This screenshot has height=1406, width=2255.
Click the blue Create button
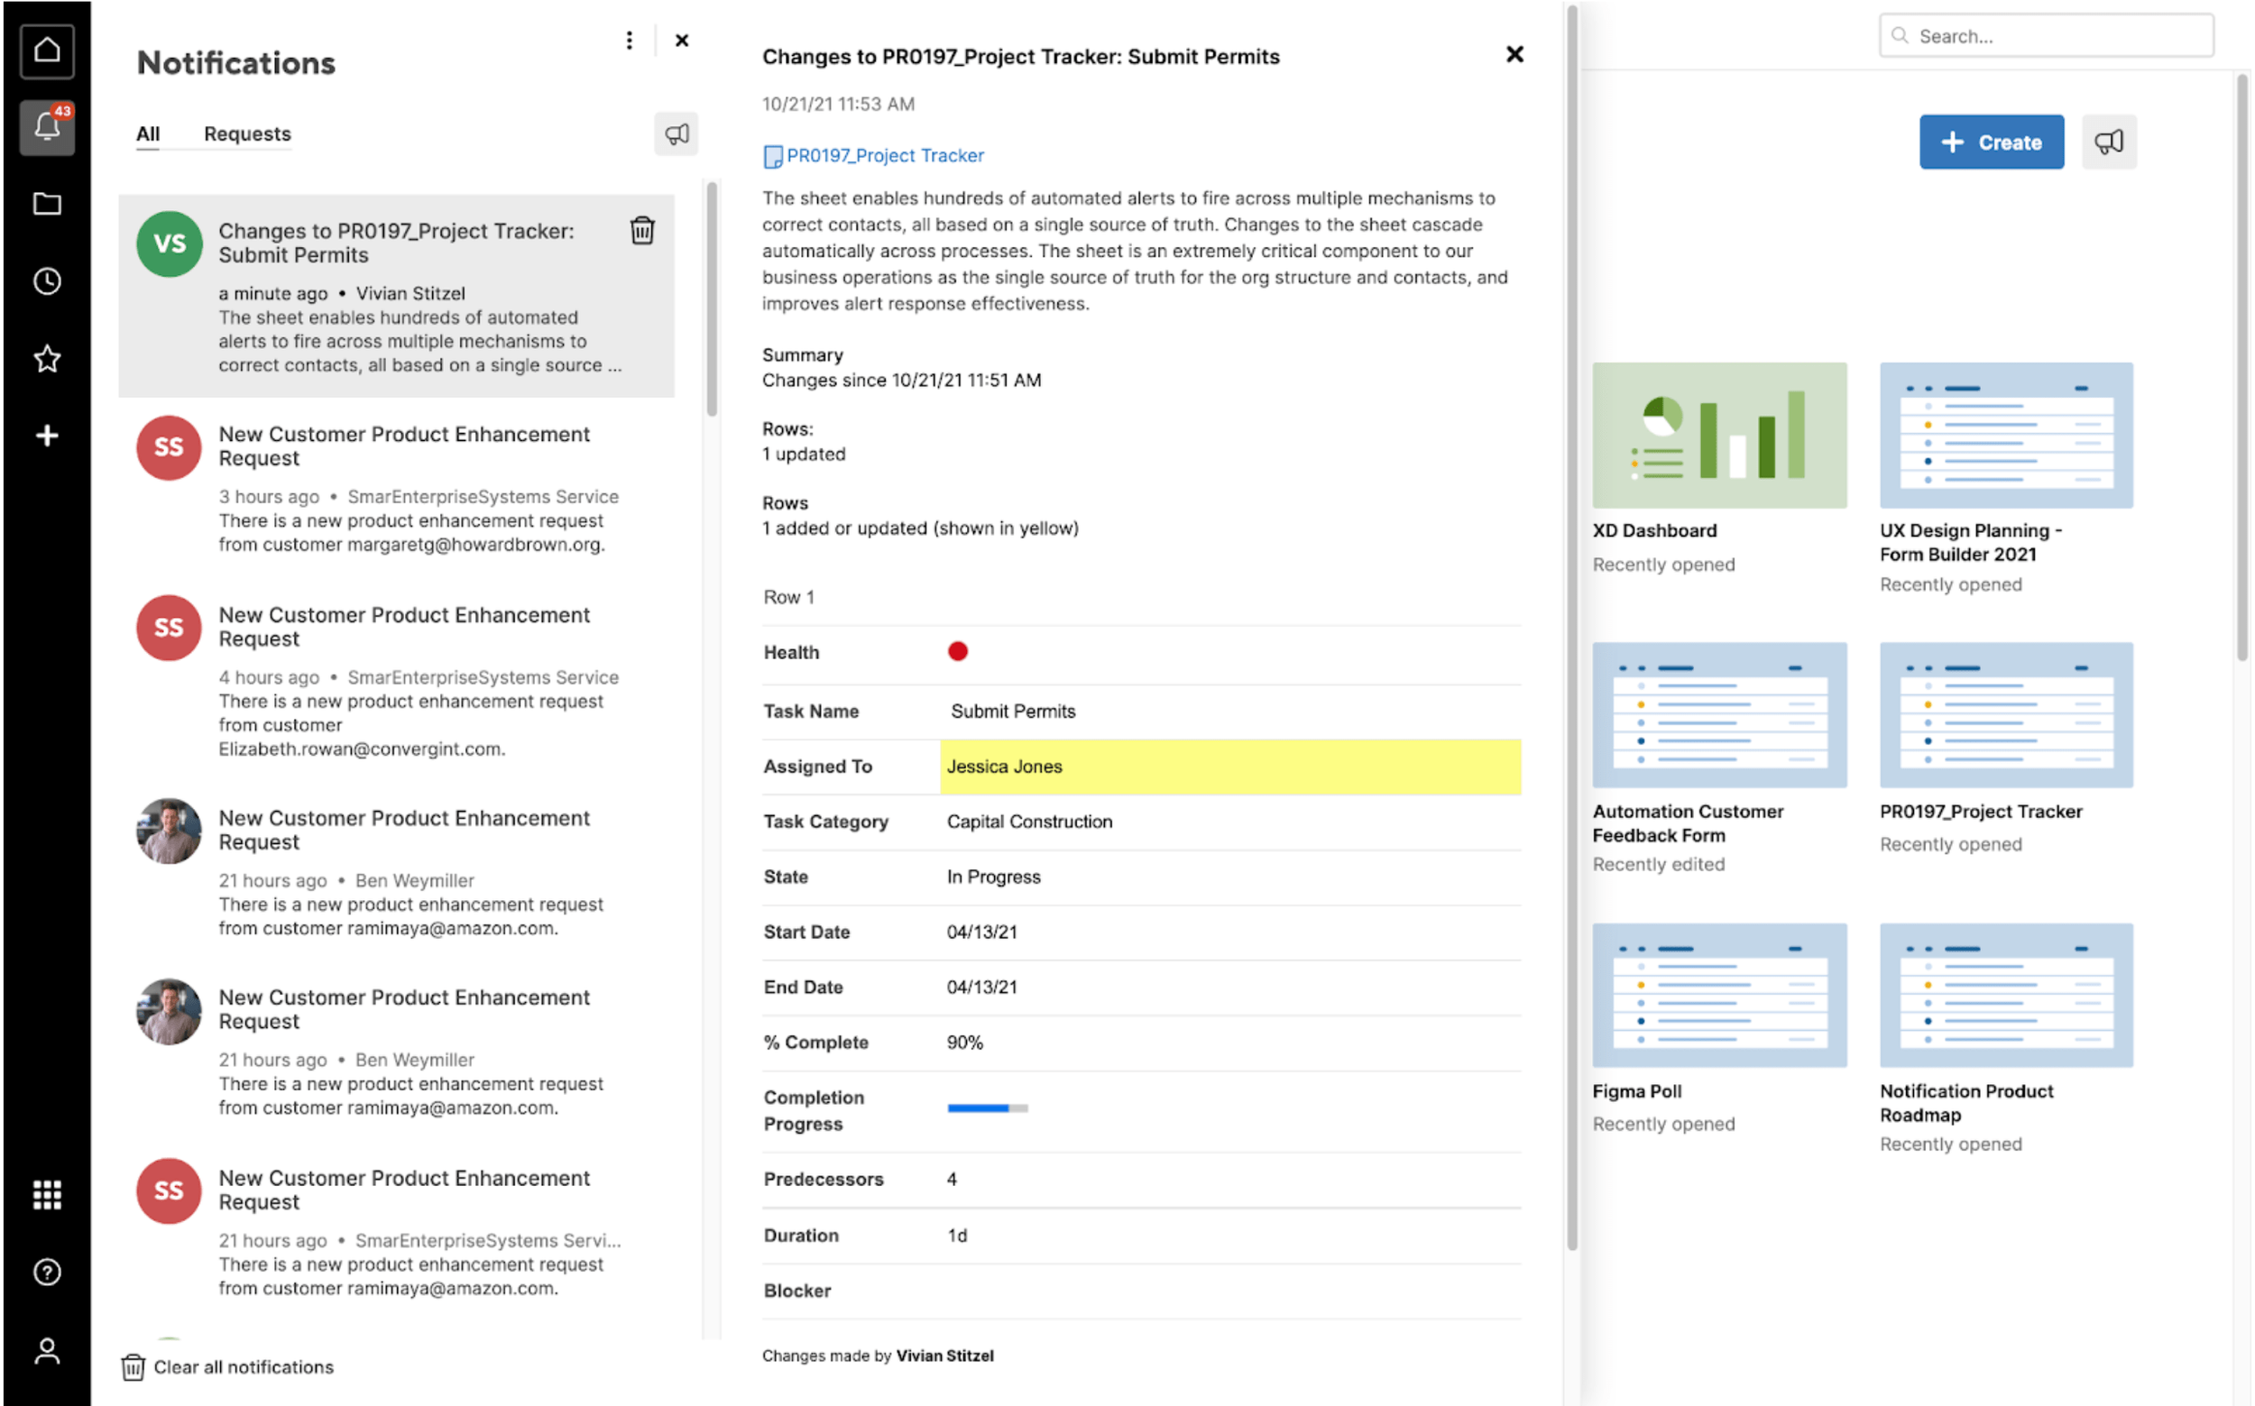[x=1991, y=142]
